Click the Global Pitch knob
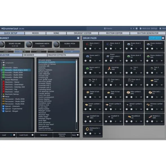This screenshot has height=166, width=166. [56, 45]
